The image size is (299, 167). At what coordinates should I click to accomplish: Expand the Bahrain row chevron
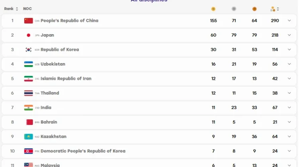289,122
